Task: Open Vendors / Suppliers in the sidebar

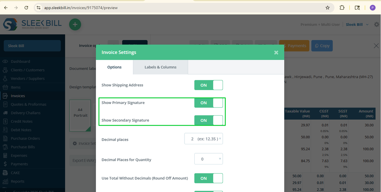Action: pos(27,79)
